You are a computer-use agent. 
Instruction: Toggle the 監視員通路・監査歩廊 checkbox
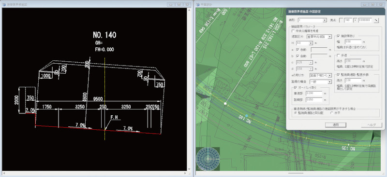[x=338, y=75]
